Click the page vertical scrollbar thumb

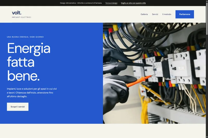click(x=207, y=18)
